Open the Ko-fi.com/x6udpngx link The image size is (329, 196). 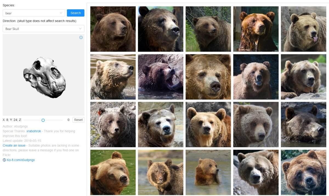(21, 160)
